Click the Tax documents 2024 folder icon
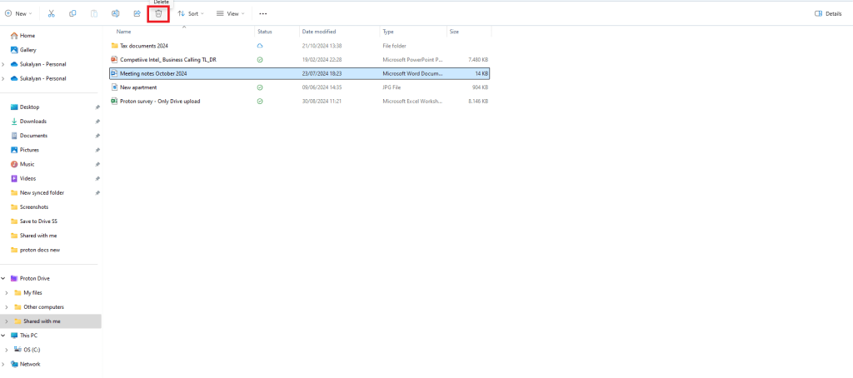 coord(114,46)
